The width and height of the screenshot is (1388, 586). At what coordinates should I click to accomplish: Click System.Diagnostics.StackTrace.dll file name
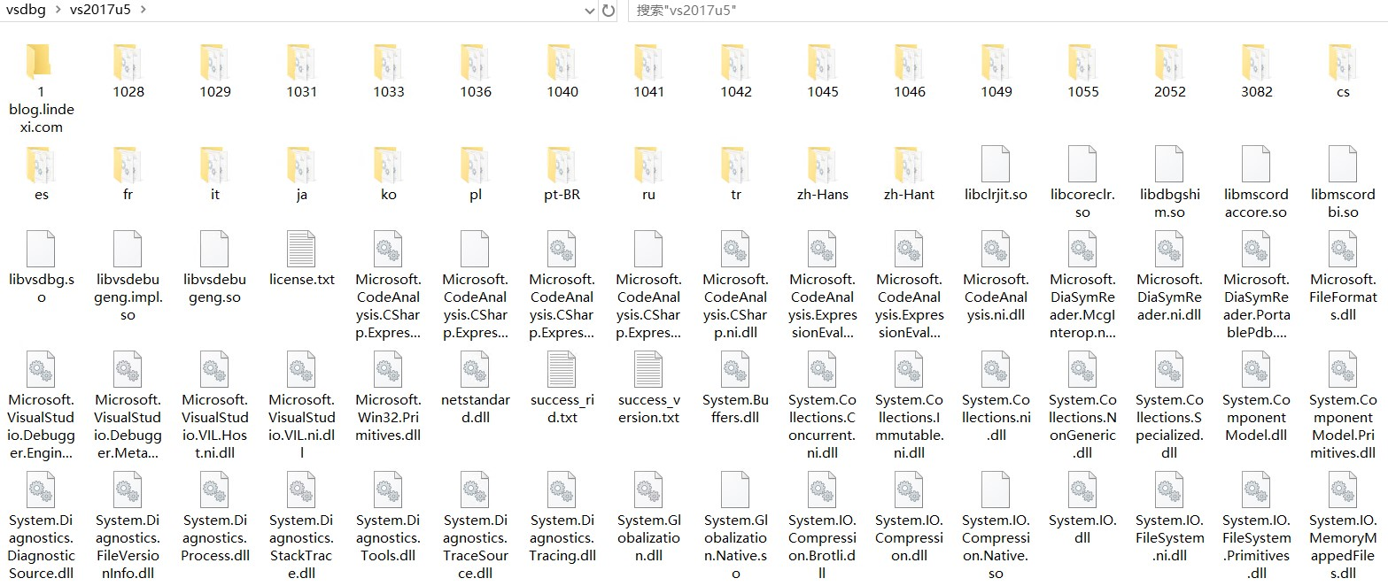click(x=302, y=547)
